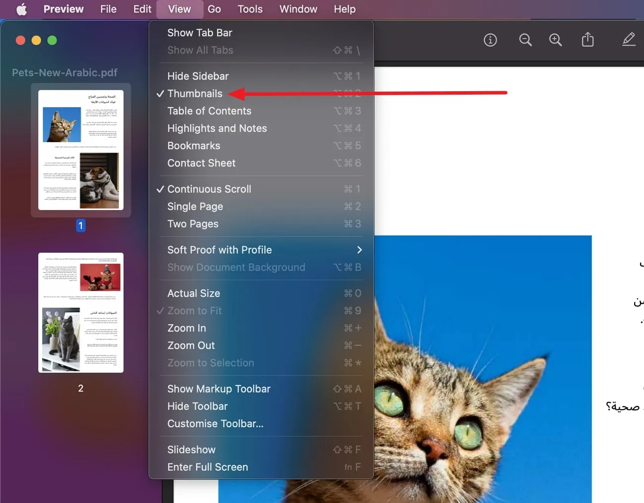Click the zoom in magnifier icon
The height and width of the screenshot is (503, 644).
(x=555, y=40)
